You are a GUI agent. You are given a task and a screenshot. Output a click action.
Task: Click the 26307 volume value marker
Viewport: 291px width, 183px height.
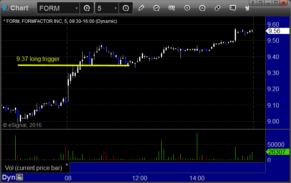click(278, 152)
